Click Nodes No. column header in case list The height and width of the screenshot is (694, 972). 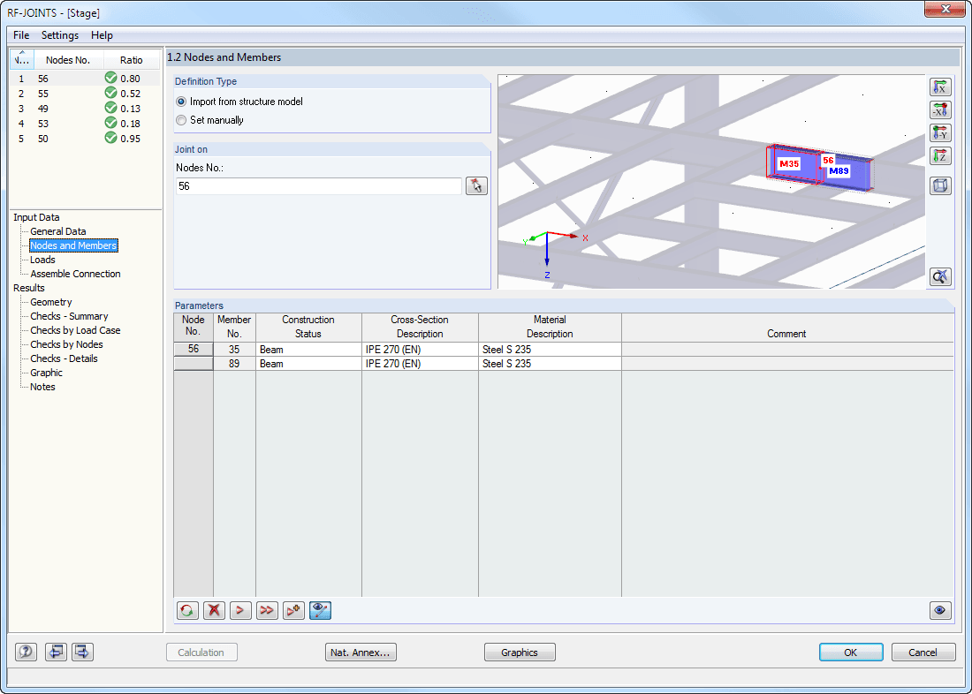point(68,60)
